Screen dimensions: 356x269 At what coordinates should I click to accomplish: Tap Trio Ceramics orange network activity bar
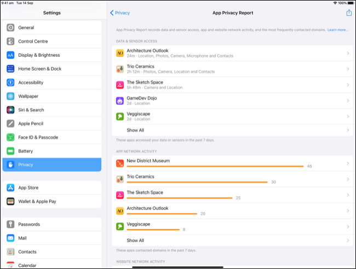(197, 182)
